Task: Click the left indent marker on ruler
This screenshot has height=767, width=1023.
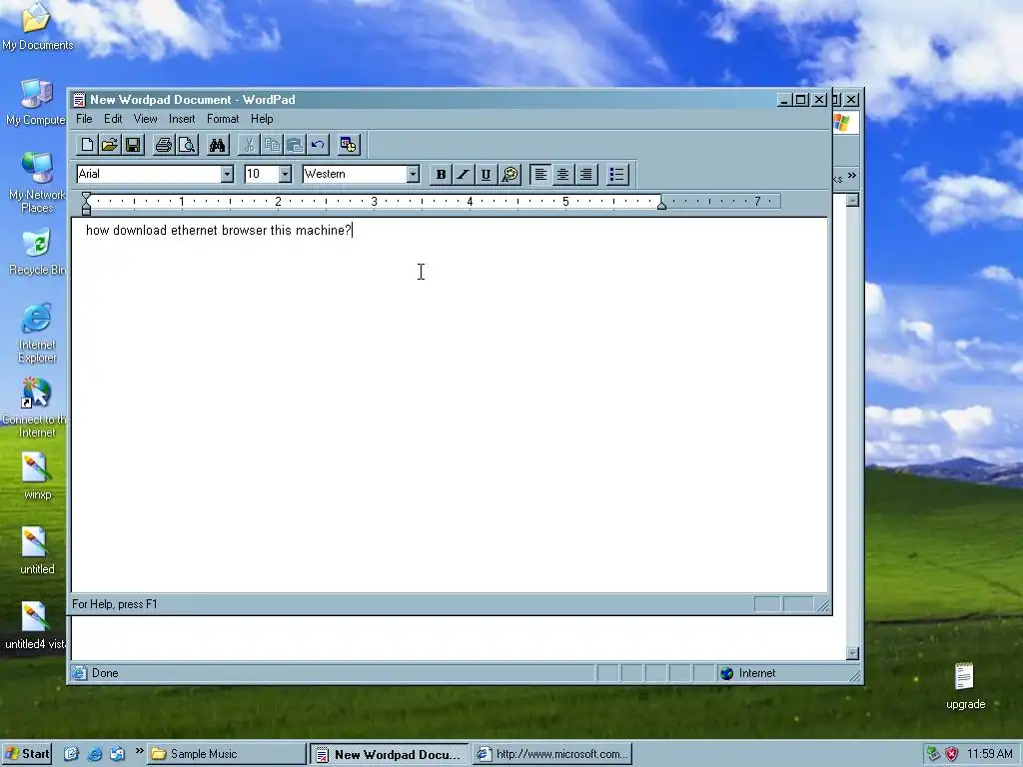Action: [x=86, y=210]
